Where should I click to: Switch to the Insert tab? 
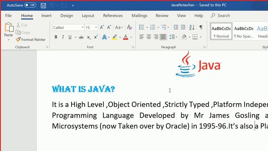(46, 16)
